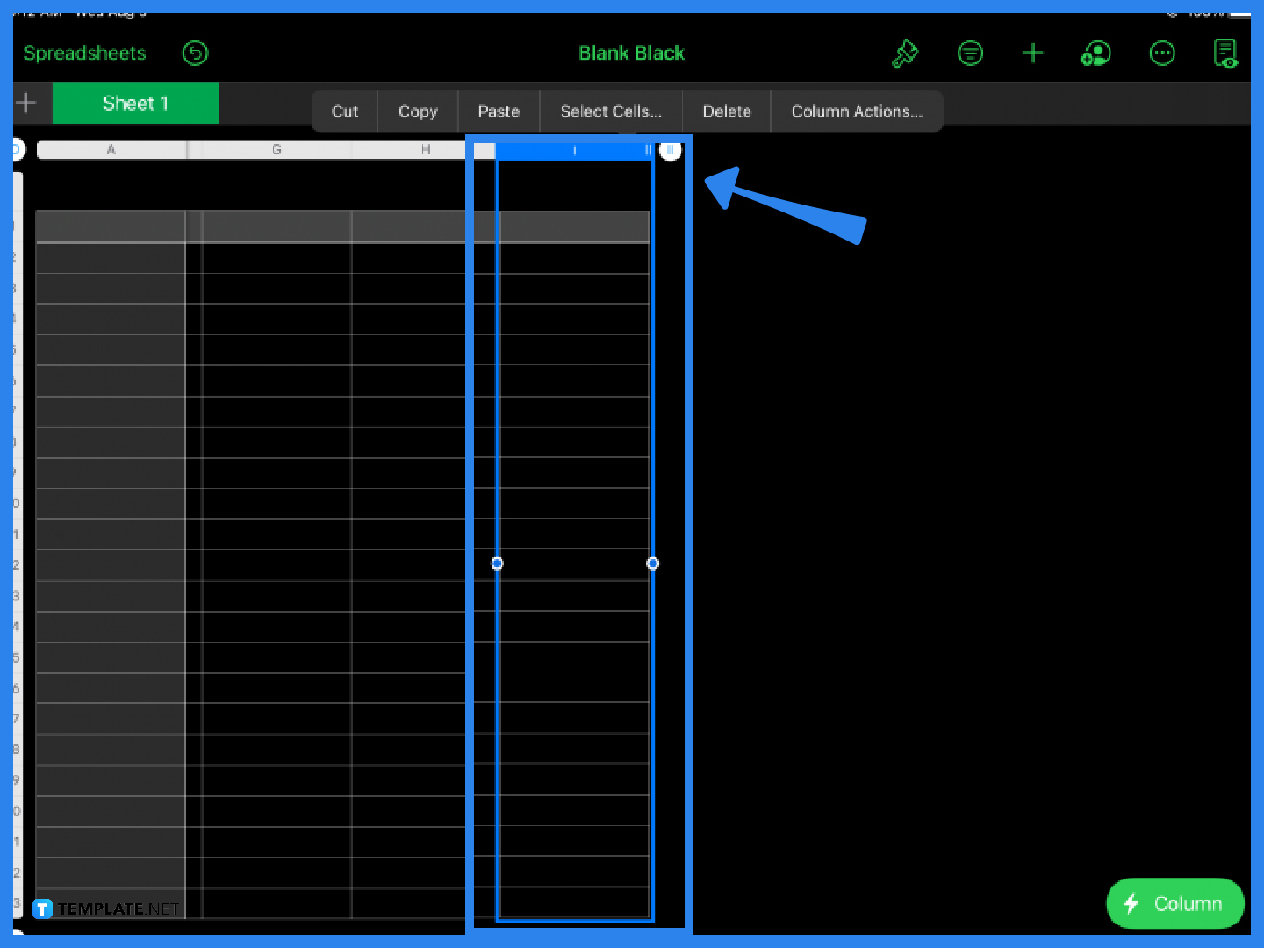Viewport: 1264px width, 948px height.
Task: Switch to the Sheet 1 tab
Action: (x=135, y=103)
